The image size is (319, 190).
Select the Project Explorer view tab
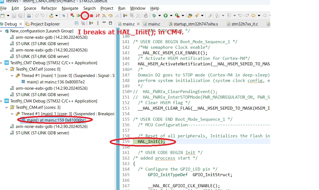coord(43,24)
